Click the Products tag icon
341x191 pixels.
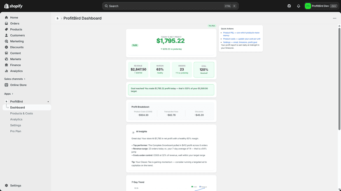tap(6, 29)
